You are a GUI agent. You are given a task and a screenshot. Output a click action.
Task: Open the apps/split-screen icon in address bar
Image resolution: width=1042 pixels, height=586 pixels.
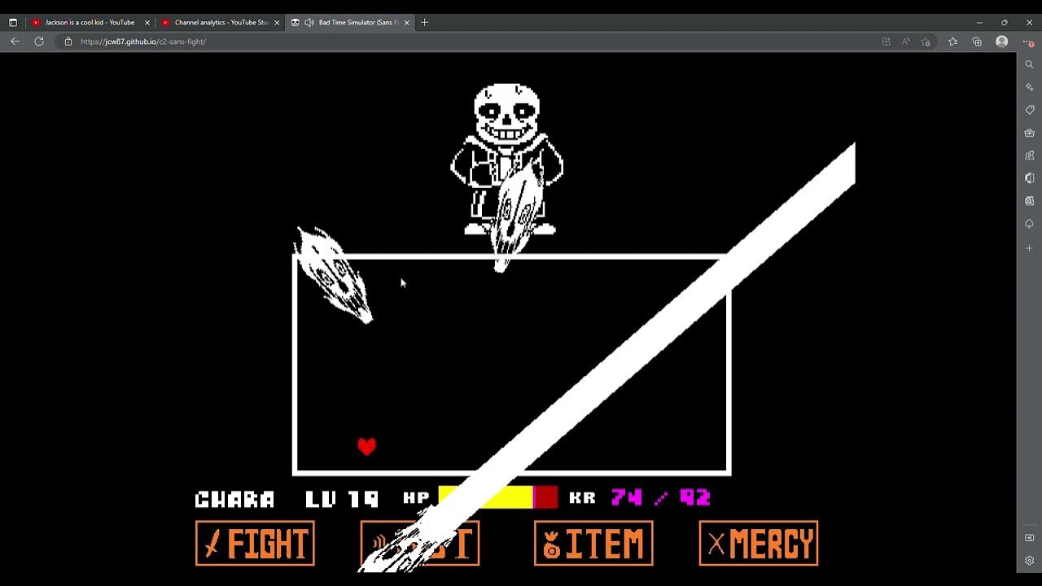click(886, 42)
